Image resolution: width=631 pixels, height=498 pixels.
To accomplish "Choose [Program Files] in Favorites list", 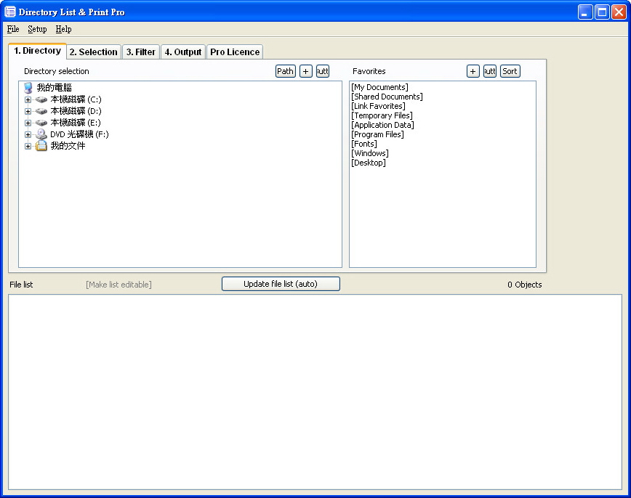I will click(x=377, y=134).
